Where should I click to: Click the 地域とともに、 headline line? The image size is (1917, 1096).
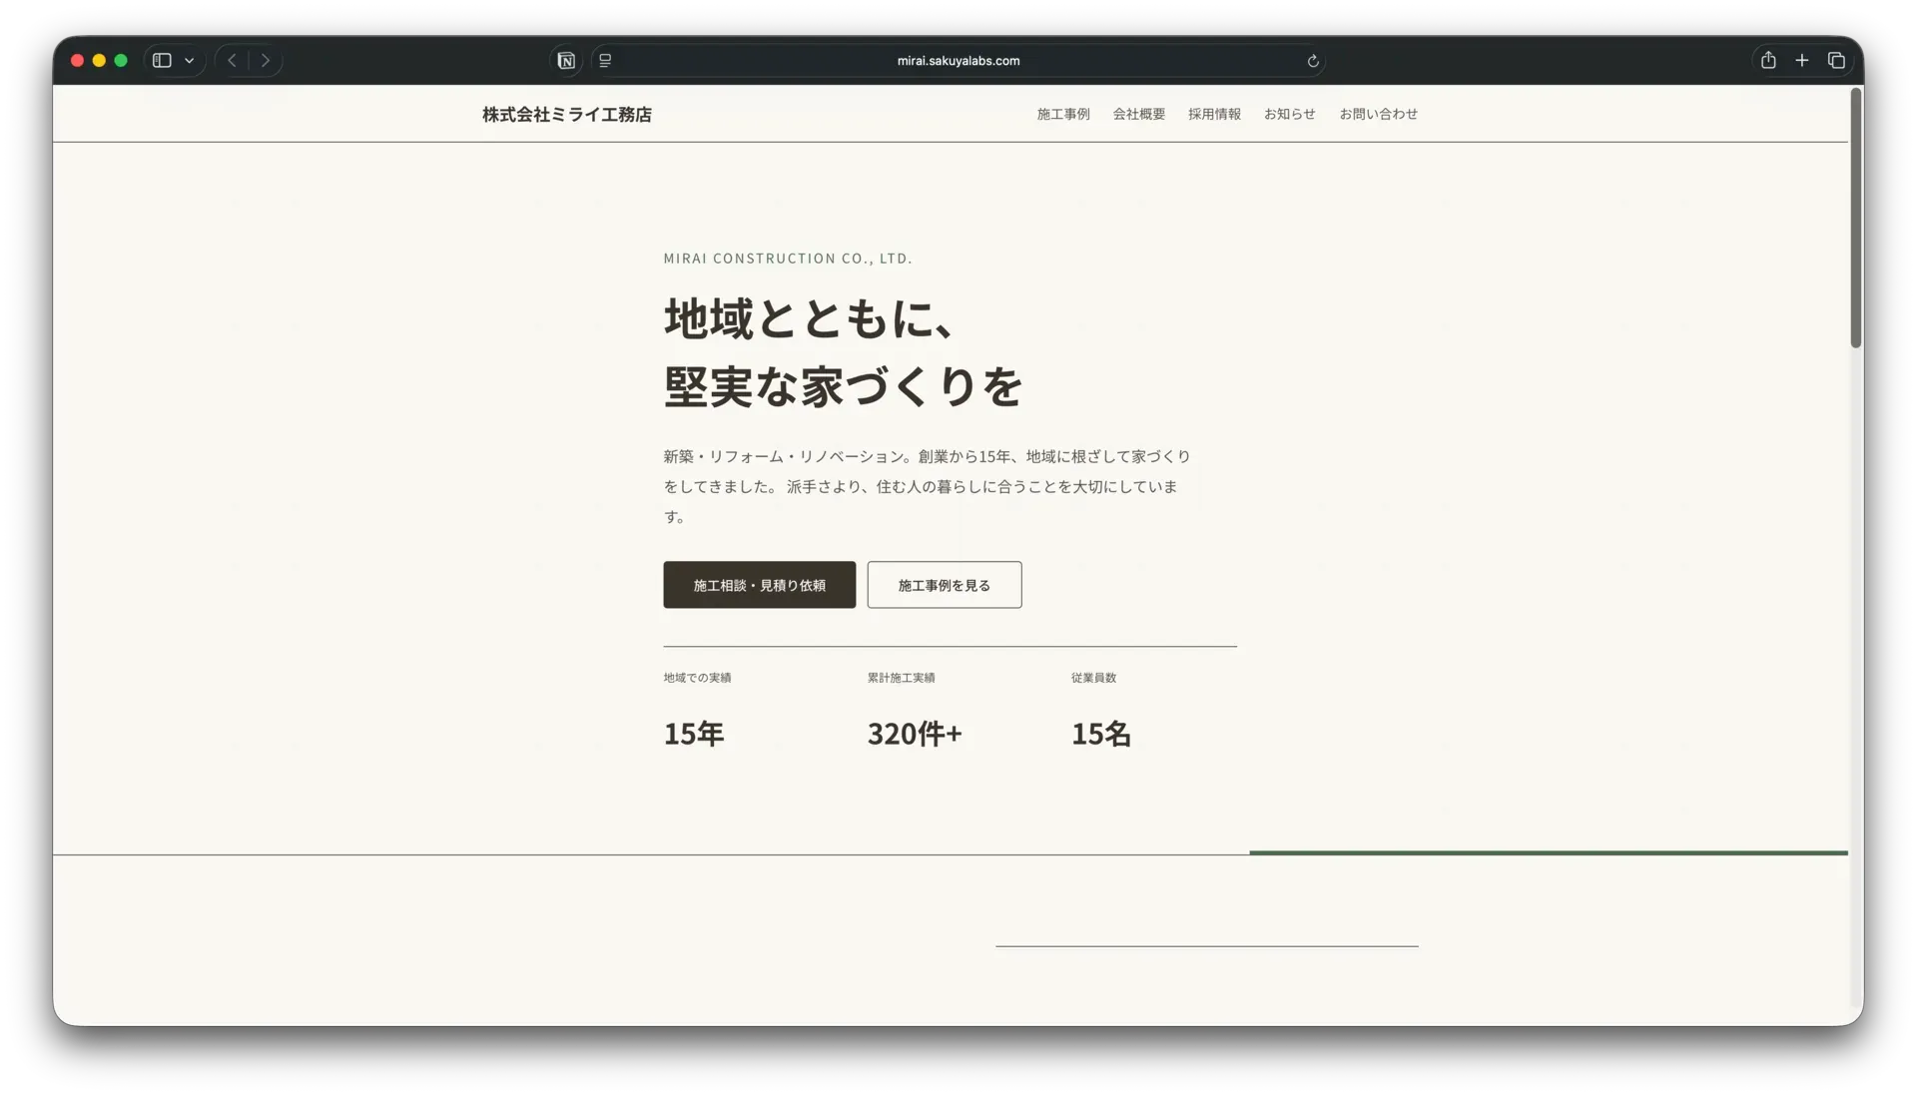tap(810, 319)
